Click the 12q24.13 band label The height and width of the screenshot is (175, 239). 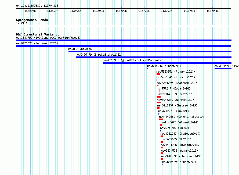(23, 23)
